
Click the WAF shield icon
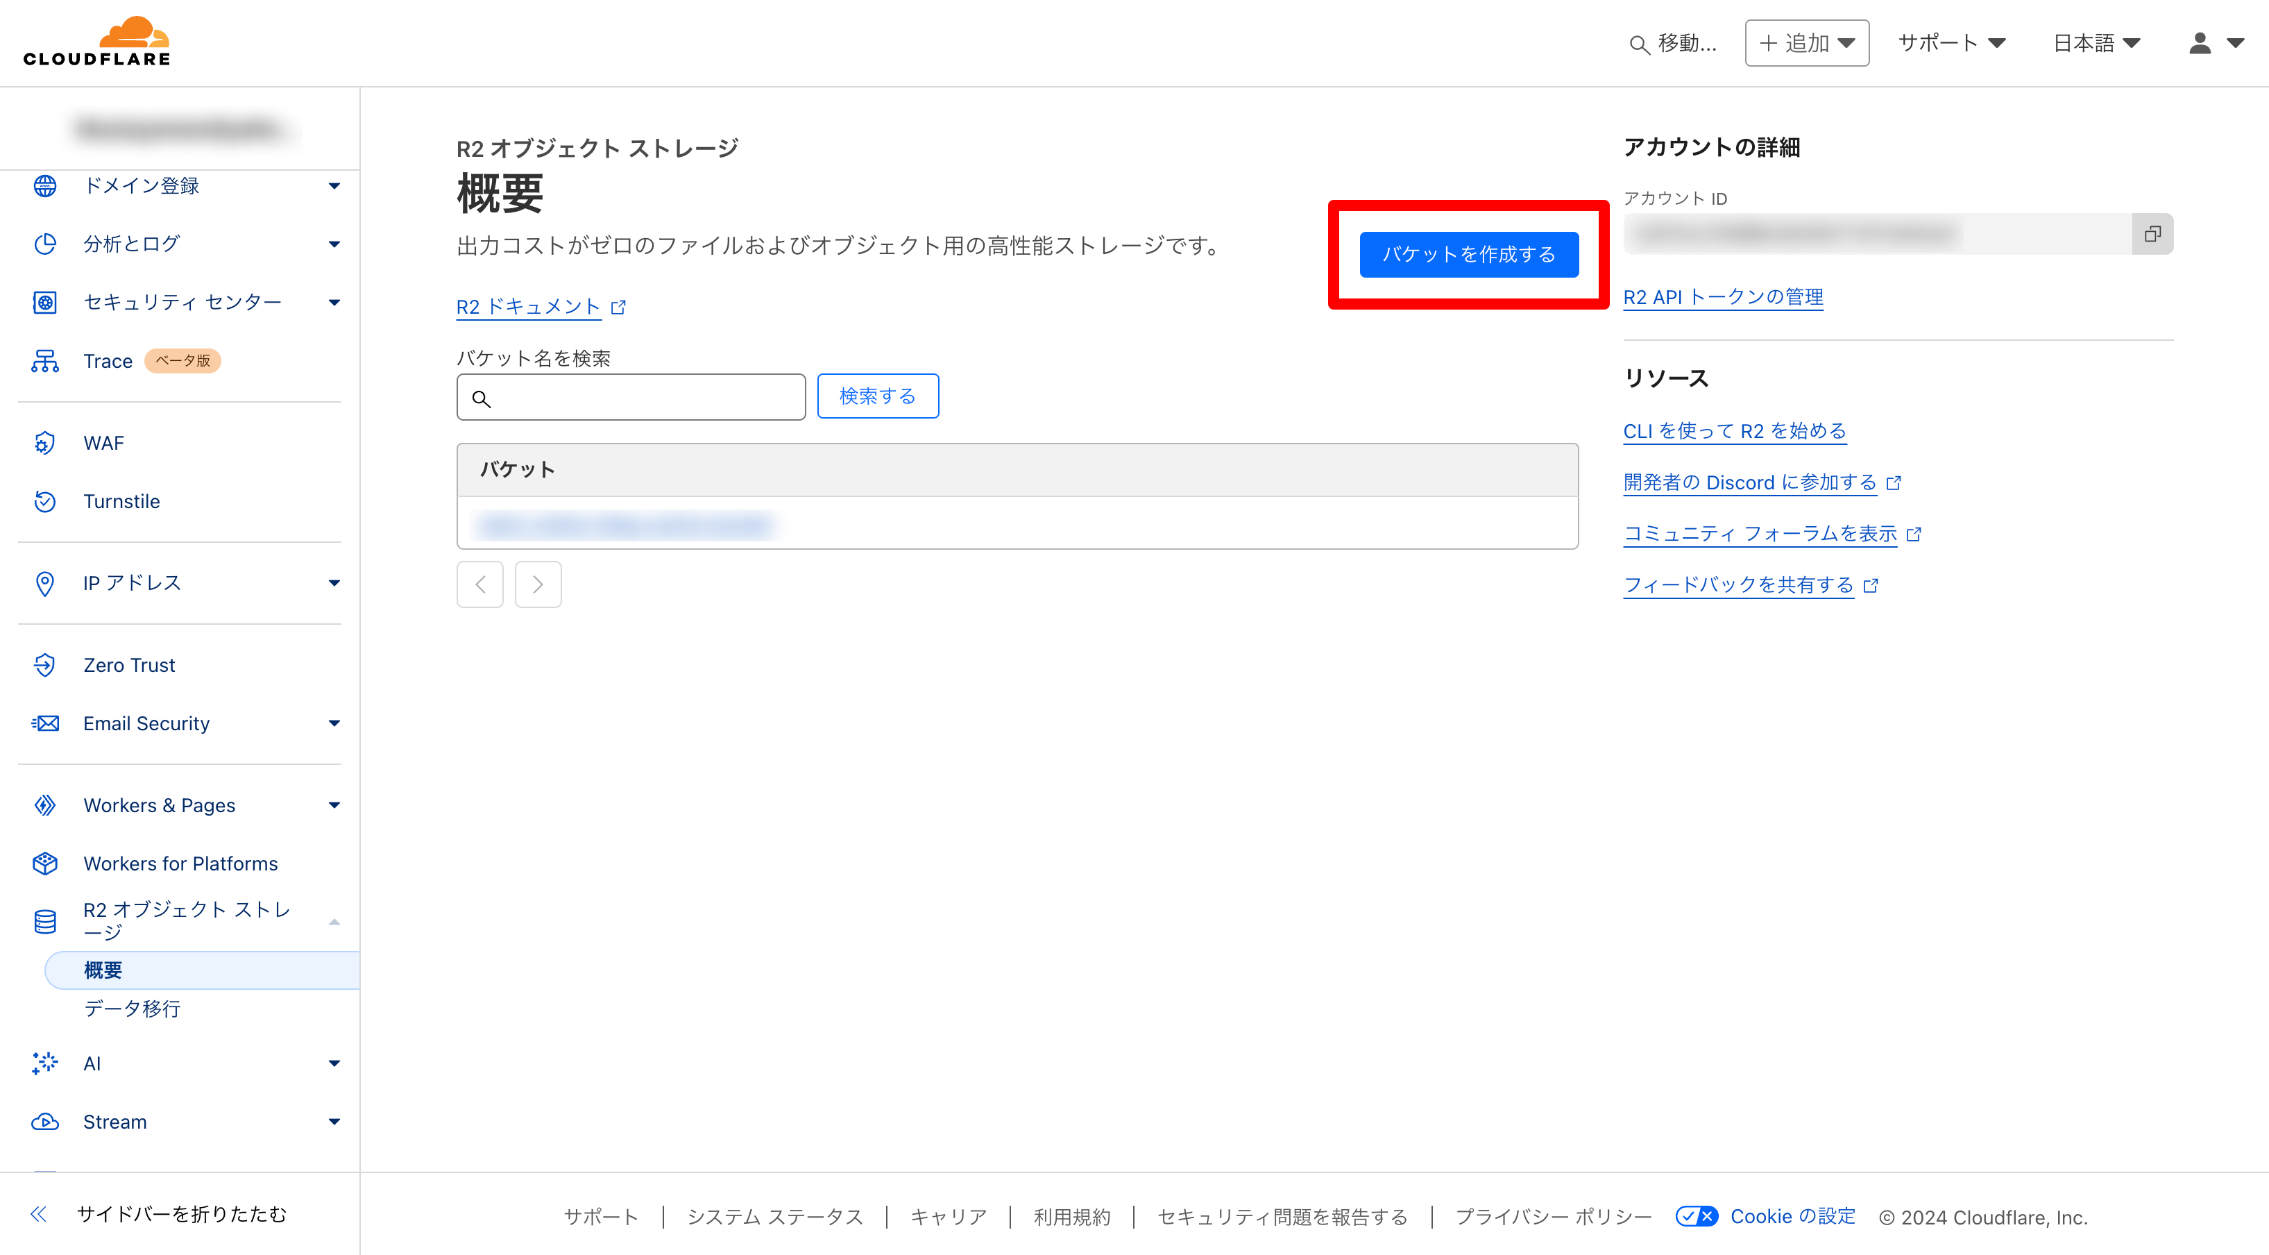pyautogui.click(x=45, y=442)
